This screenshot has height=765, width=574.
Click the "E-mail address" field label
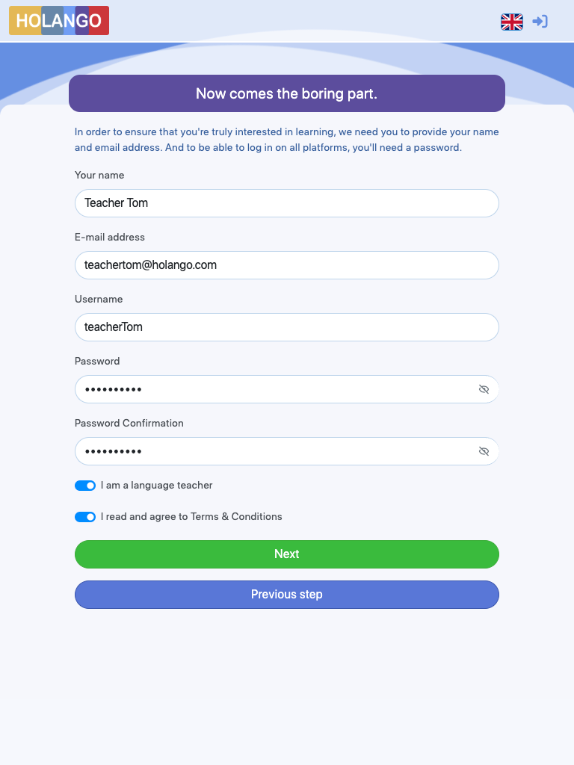pyautogui.click(x=110, y=237)
